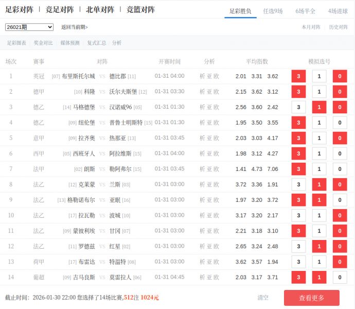Open 历史对阵 link
Screen dimensions: 355x309
point(339,27)
